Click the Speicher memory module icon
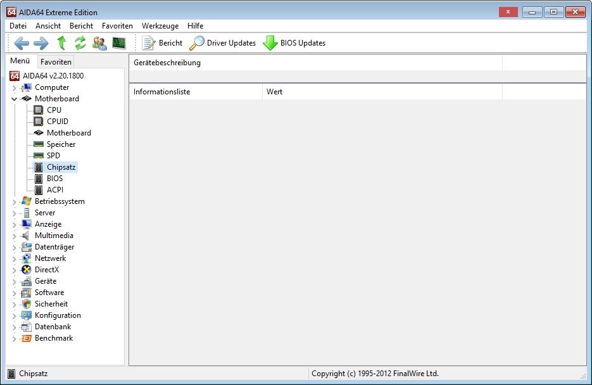The image size is (592, 385). [x=39, y=144]
